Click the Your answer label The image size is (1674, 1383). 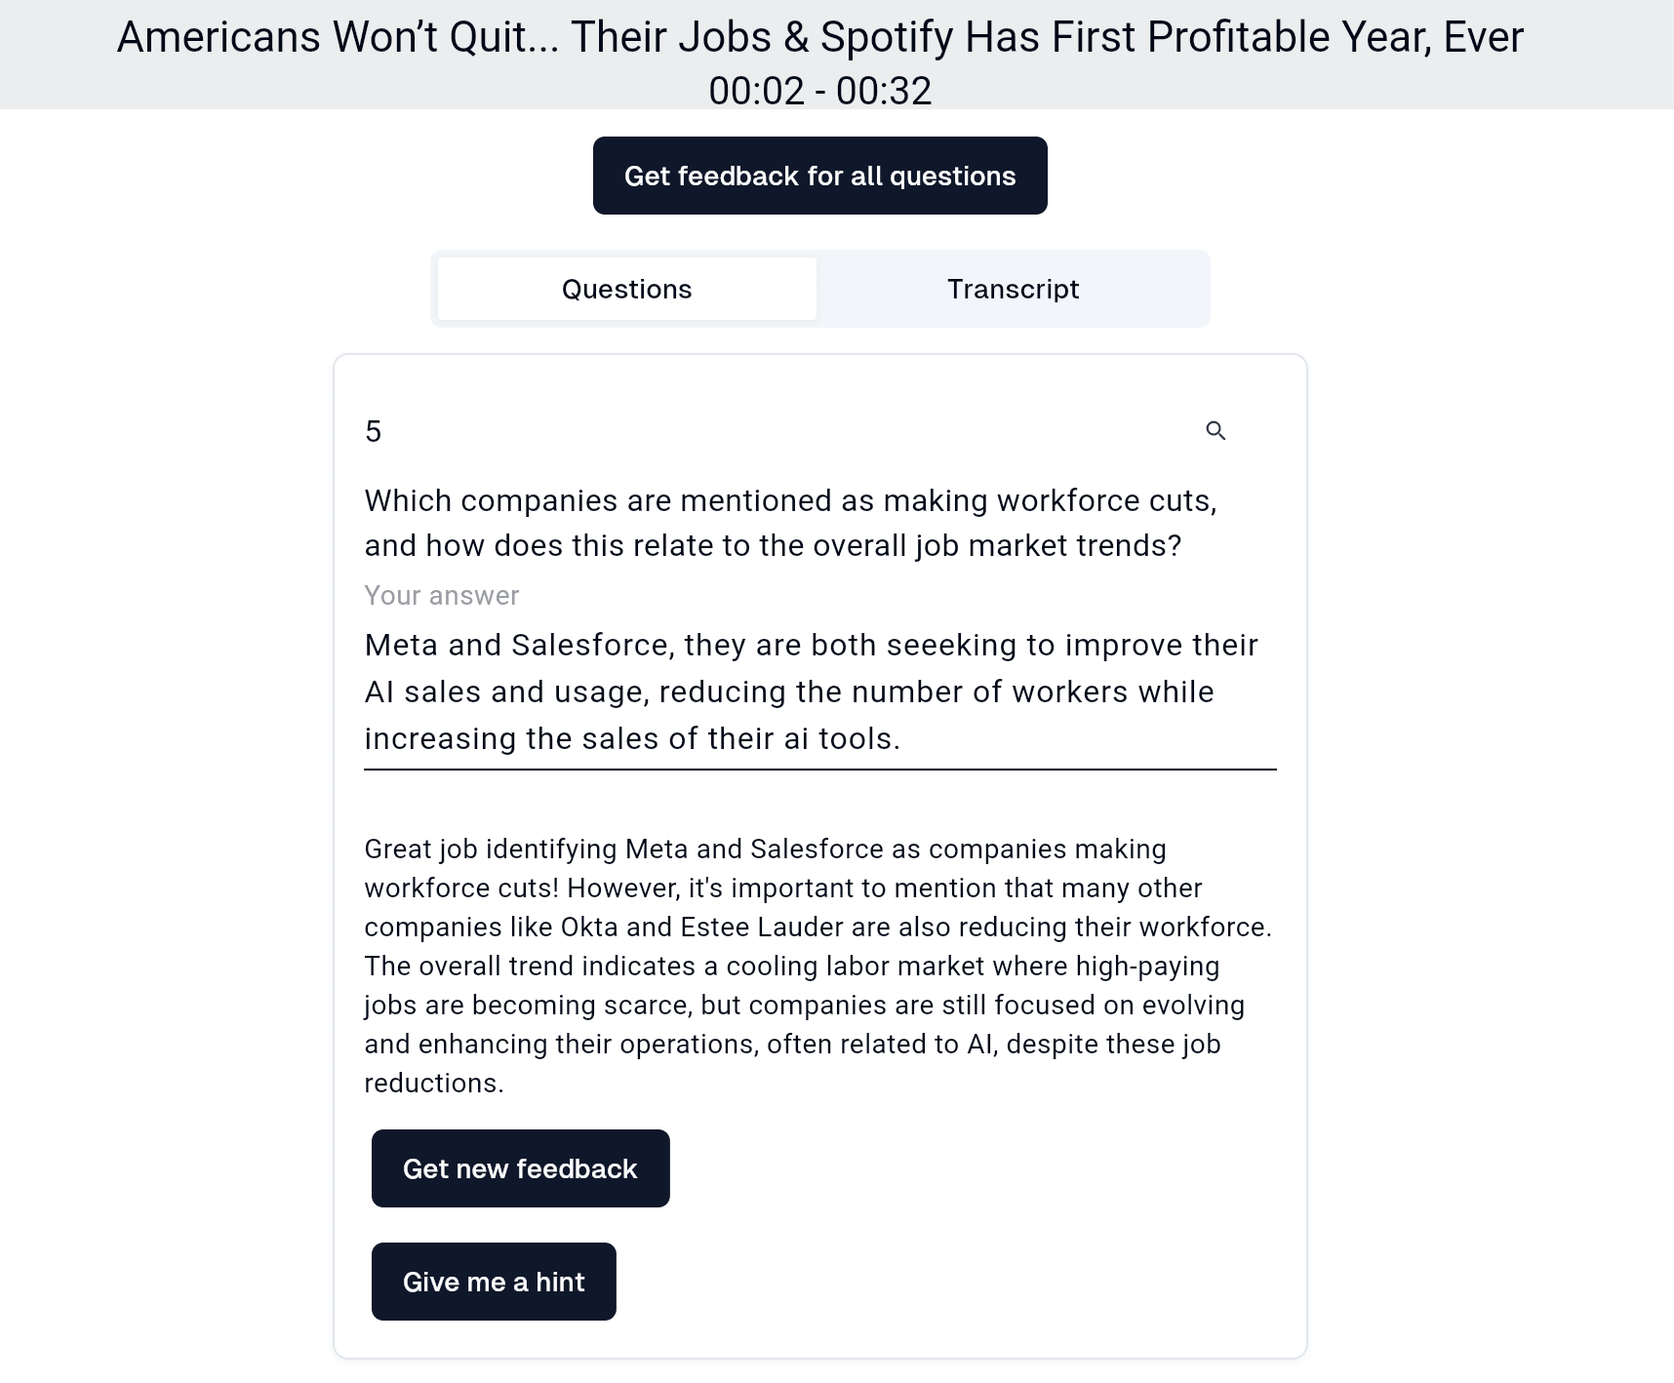click(x=442, y=596)
